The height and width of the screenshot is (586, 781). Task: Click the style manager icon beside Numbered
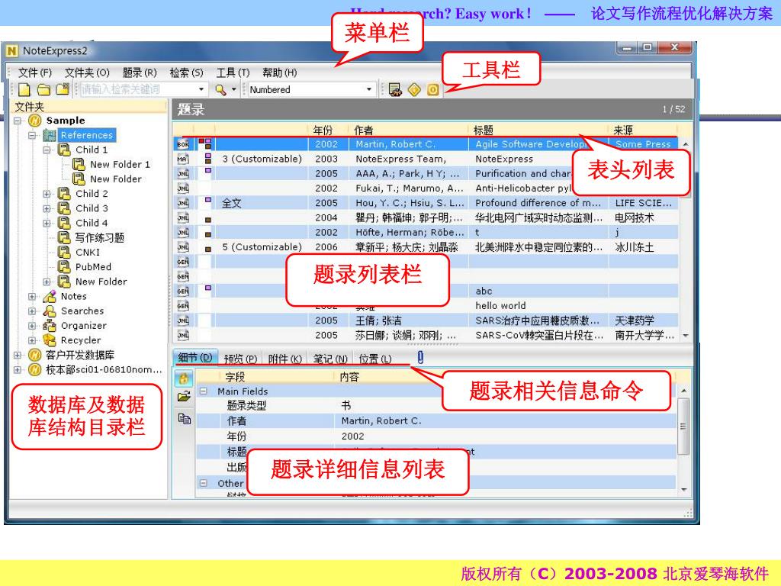(x=395, y=90)
